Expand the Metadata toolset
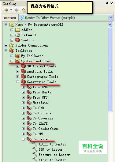115x162 pixels. point(24,103)
